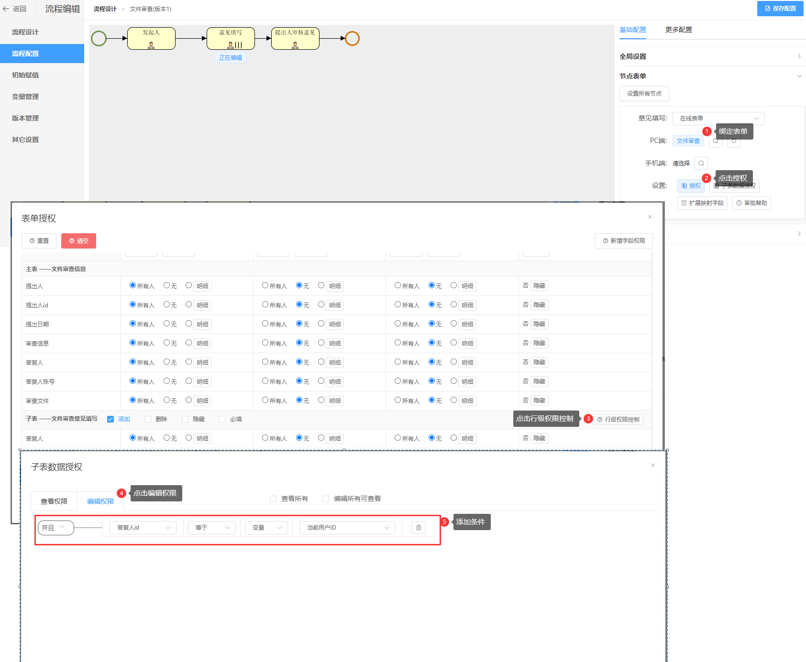Open 流程配置 in the left sidebar
806x662 pixels.
[42, 54]
